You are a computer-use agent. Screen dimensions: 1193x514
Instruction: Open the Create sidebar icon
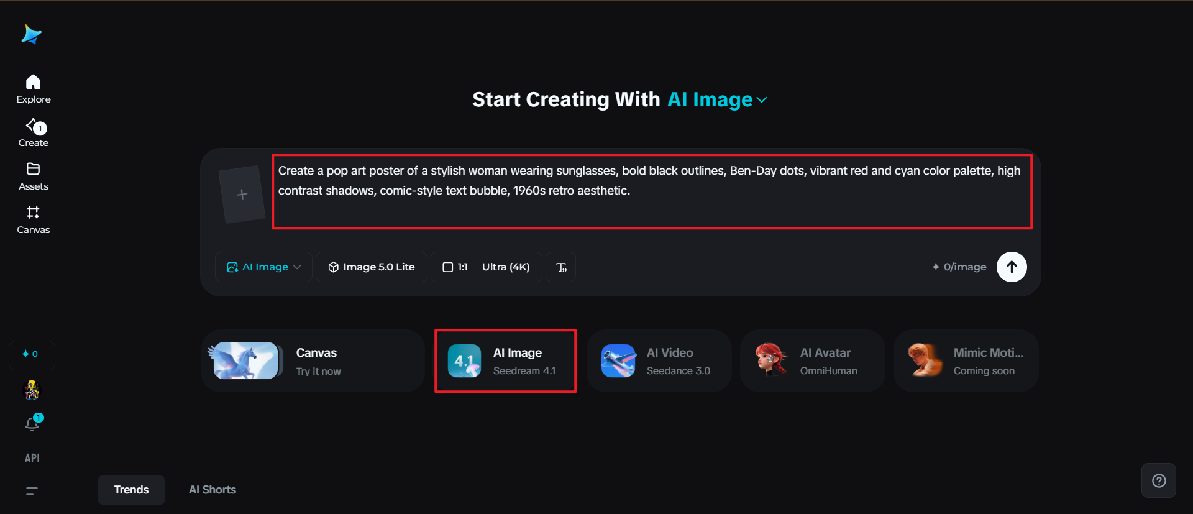pos(34,127)
